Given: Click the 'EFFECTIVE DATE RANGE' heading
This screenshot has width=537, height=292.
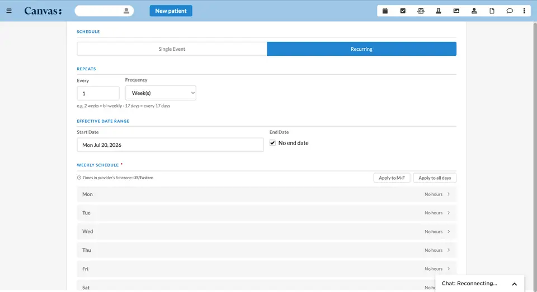Looking at the screenshot, I should tap(103, 121).
